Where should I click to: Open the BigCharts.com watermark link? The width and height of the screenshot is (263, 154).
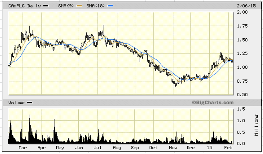pos(213,102)
